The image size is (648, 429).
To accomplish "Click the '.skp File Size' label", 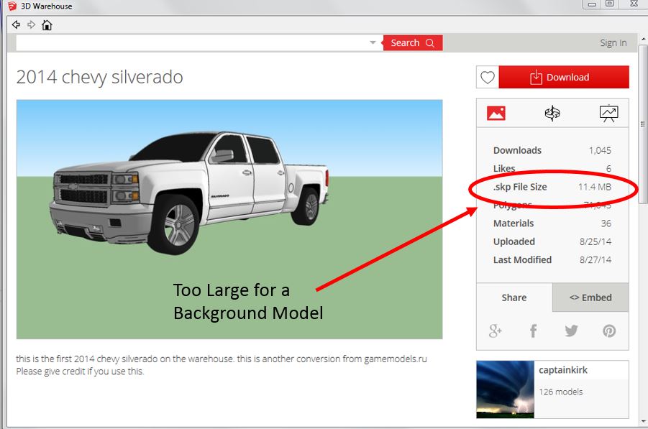I will [520, 187].
